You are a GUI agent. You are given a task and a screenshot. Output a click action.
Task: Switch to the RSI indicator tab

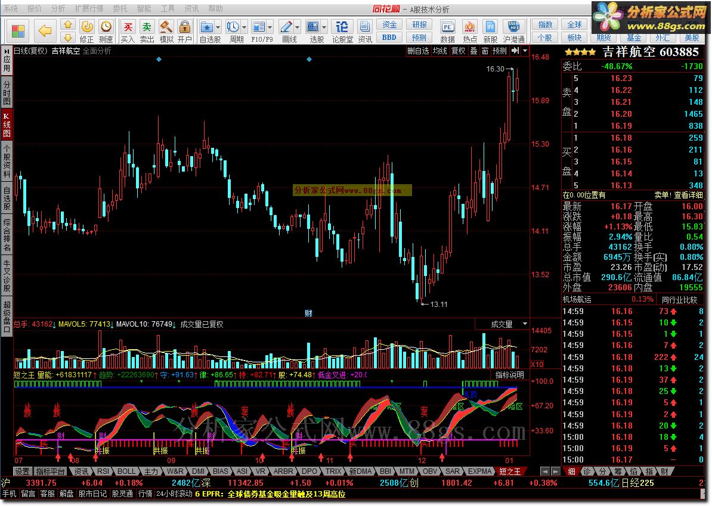(x=103, y=471)
